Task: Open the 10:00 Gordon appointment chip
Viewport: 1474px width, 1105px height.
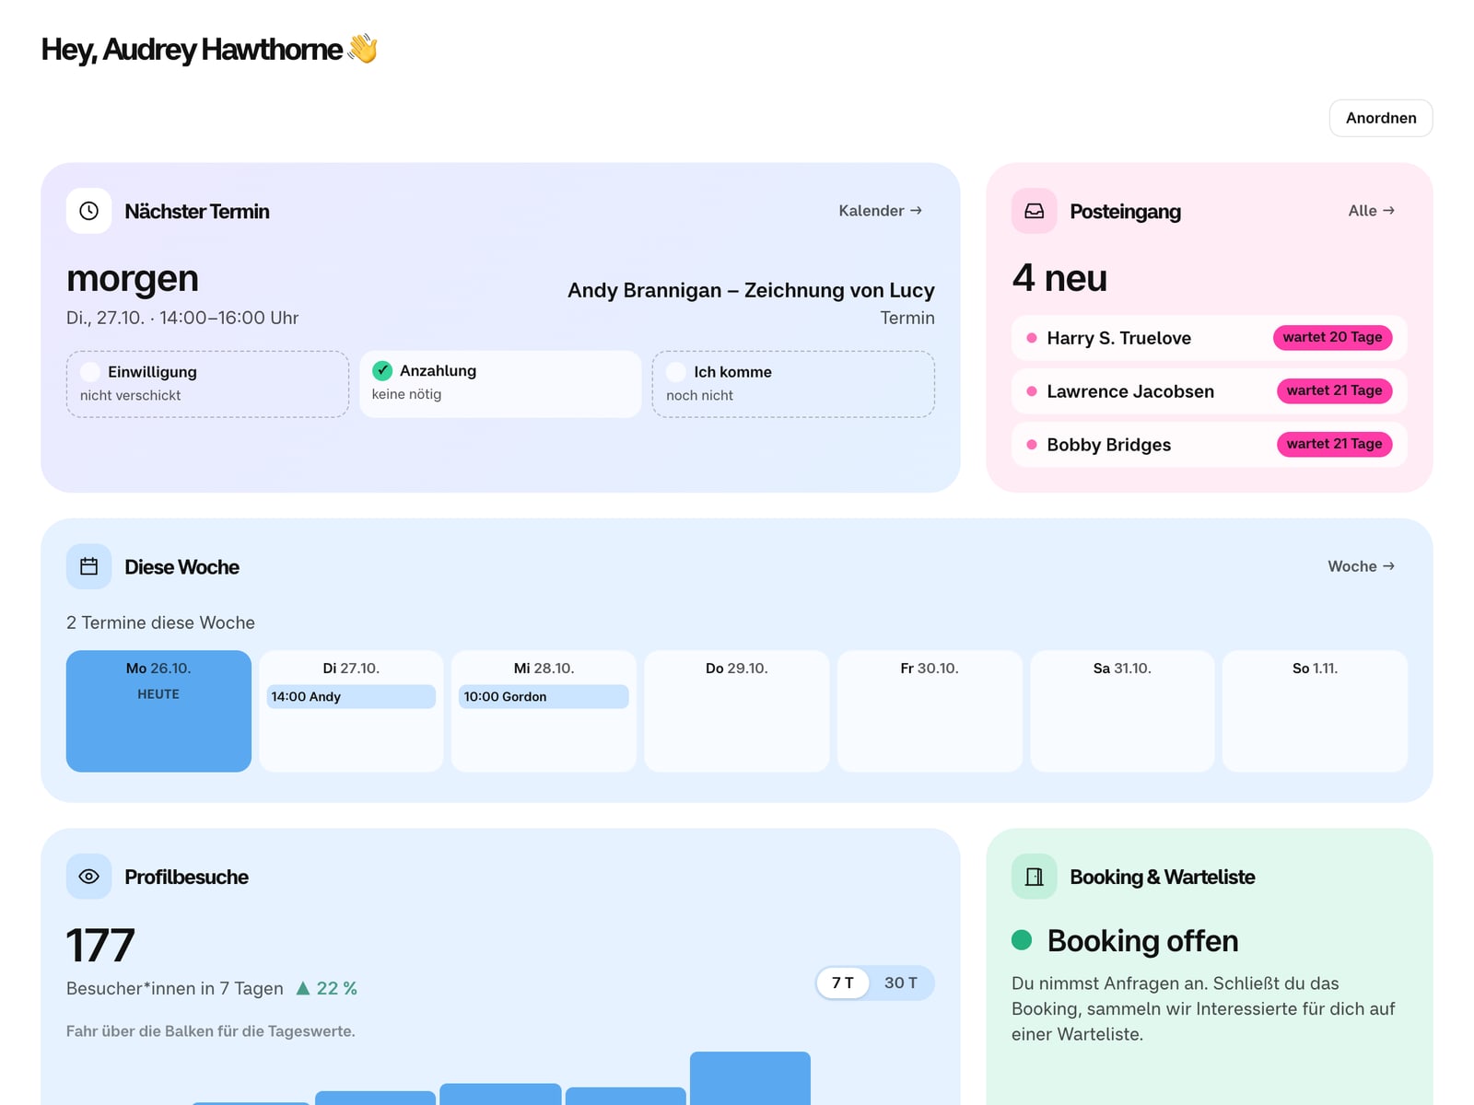Action: (x=544, y=697)
